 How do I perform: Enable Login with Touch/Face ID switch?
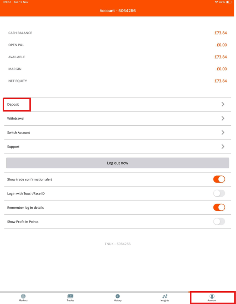tap(219, 193)
